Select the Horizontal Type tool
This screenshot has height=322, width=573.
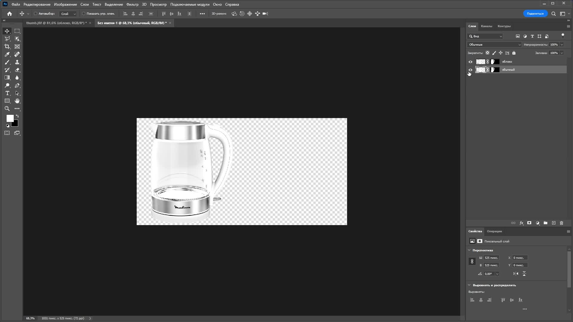click(7, 93)
